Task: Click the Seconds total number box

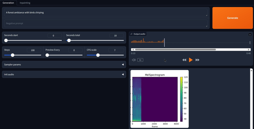Action: (x=117, y=36)
